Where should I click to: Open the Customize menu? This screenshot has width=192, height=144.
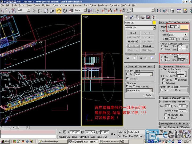114,5
